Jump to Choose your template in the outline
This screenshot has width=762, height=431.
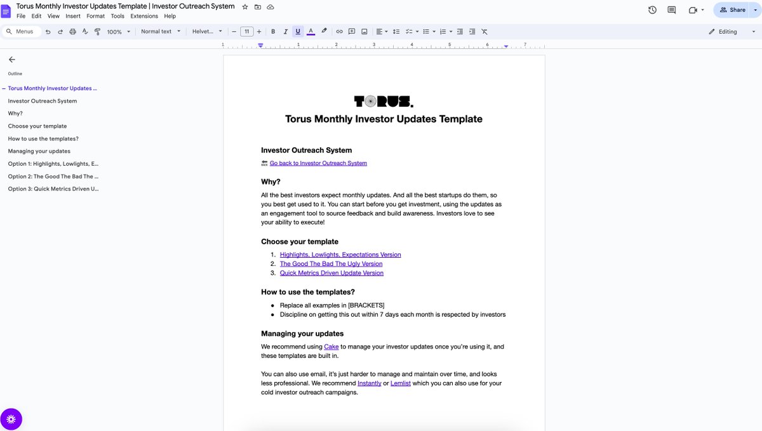tap(37, 126)
